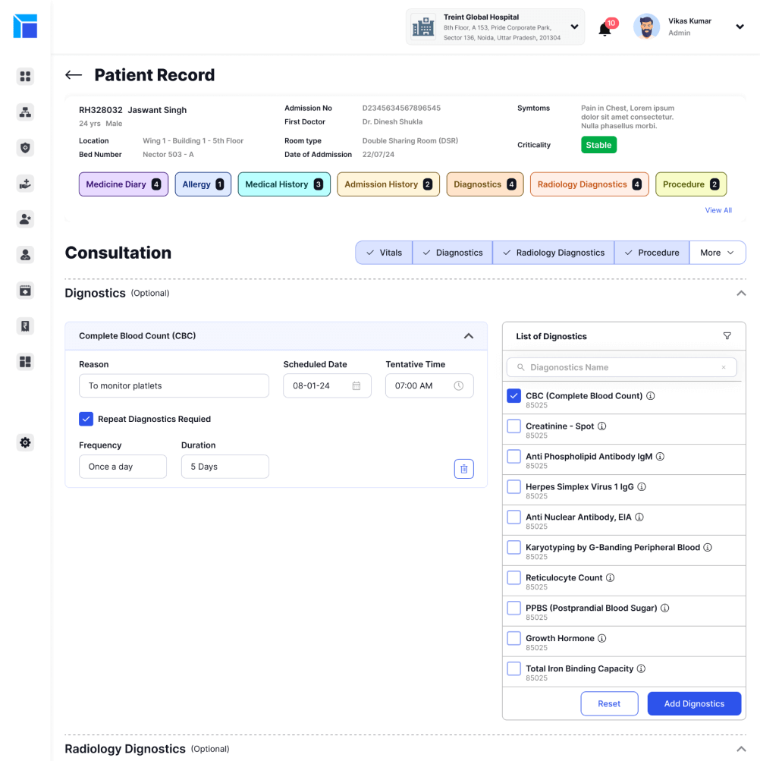Viewport: 760px width, 761px height.
Task: Toggle Repeat Diagnostics Required checkbox
Action: [86, 419]
